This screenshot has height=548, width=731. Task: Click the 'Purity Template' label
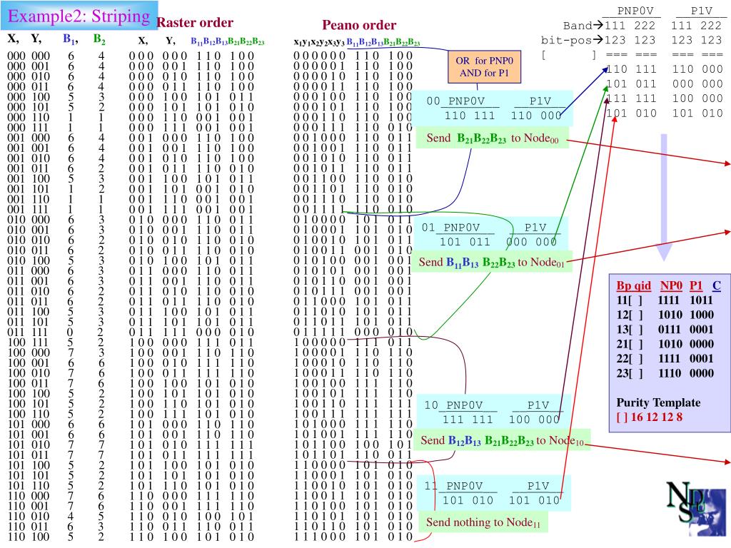pyautogui.click(x=658, y=402)
